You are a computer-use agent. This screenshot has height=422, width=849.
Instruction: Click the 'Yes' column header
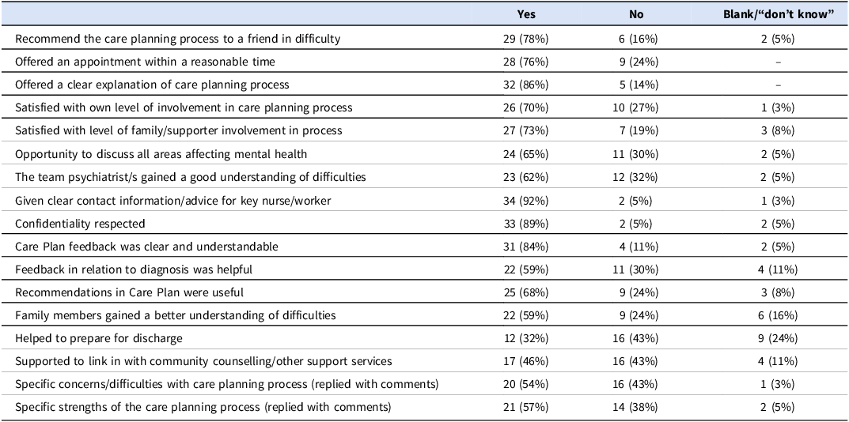(x=525, y=14)
